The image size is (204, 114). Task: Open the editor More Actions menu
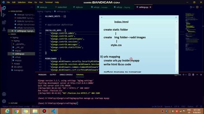201,7
